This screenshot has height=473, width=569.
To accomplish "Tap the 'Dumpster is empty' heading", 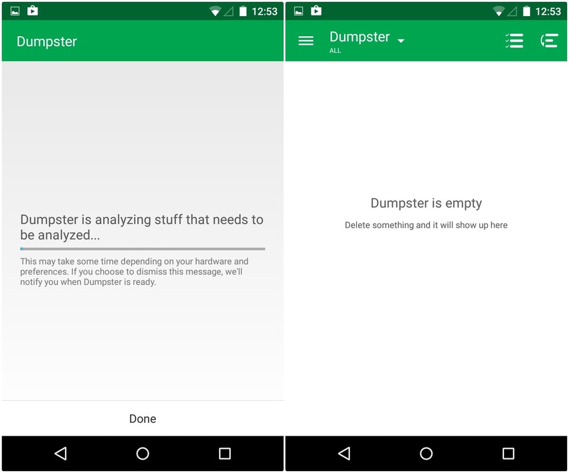I will pos(426,203).
